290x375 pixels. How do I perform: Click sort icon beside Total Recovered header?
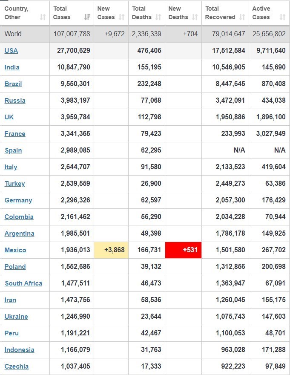pyautogui.click(x=242, y=17)
